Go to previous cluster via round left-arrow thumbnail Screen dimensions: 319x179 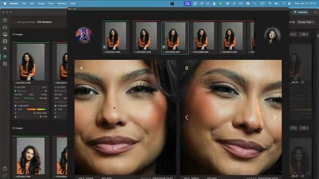(83, 35)
